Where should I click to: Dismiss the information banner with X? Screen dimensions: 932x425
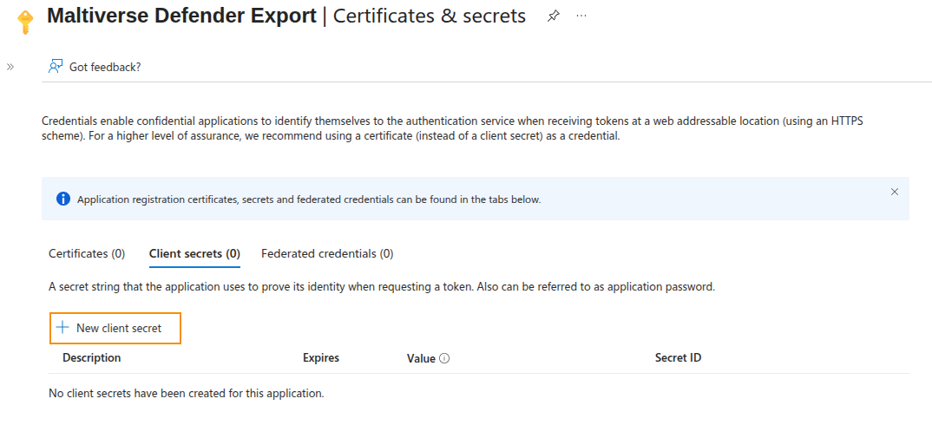tap(895, 192)
